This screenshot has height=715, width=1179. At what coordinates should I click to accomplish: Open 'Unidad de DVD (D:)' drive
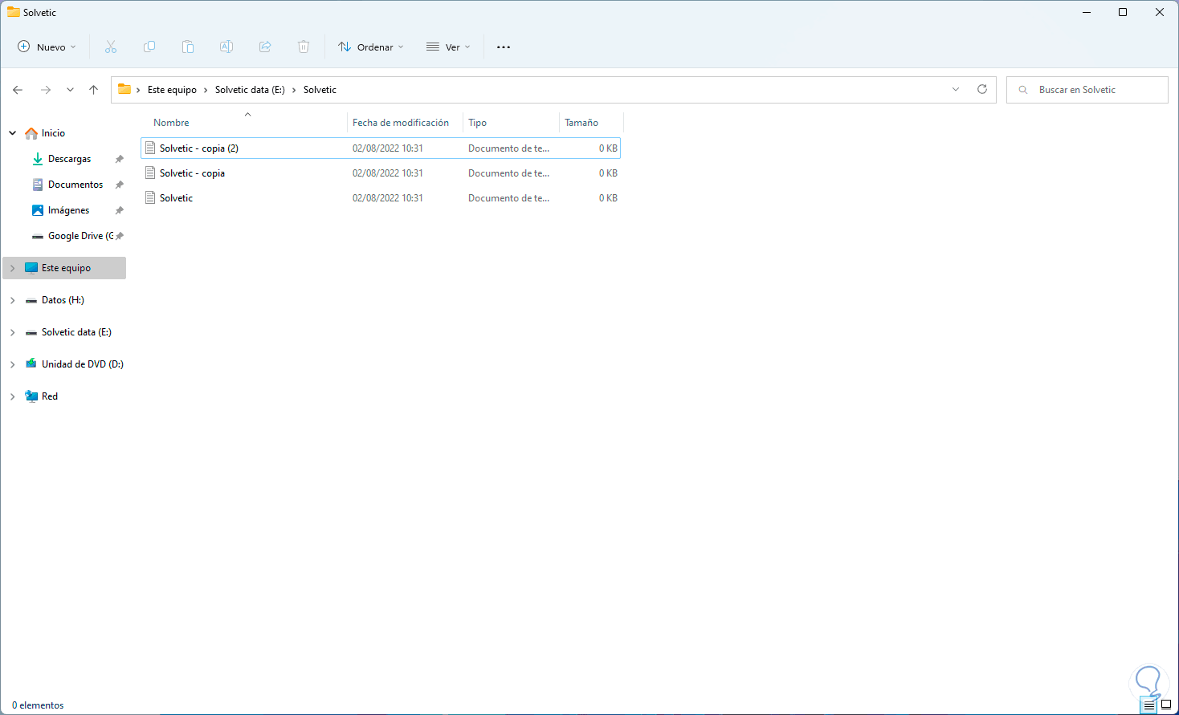click(x=82, y=364)
